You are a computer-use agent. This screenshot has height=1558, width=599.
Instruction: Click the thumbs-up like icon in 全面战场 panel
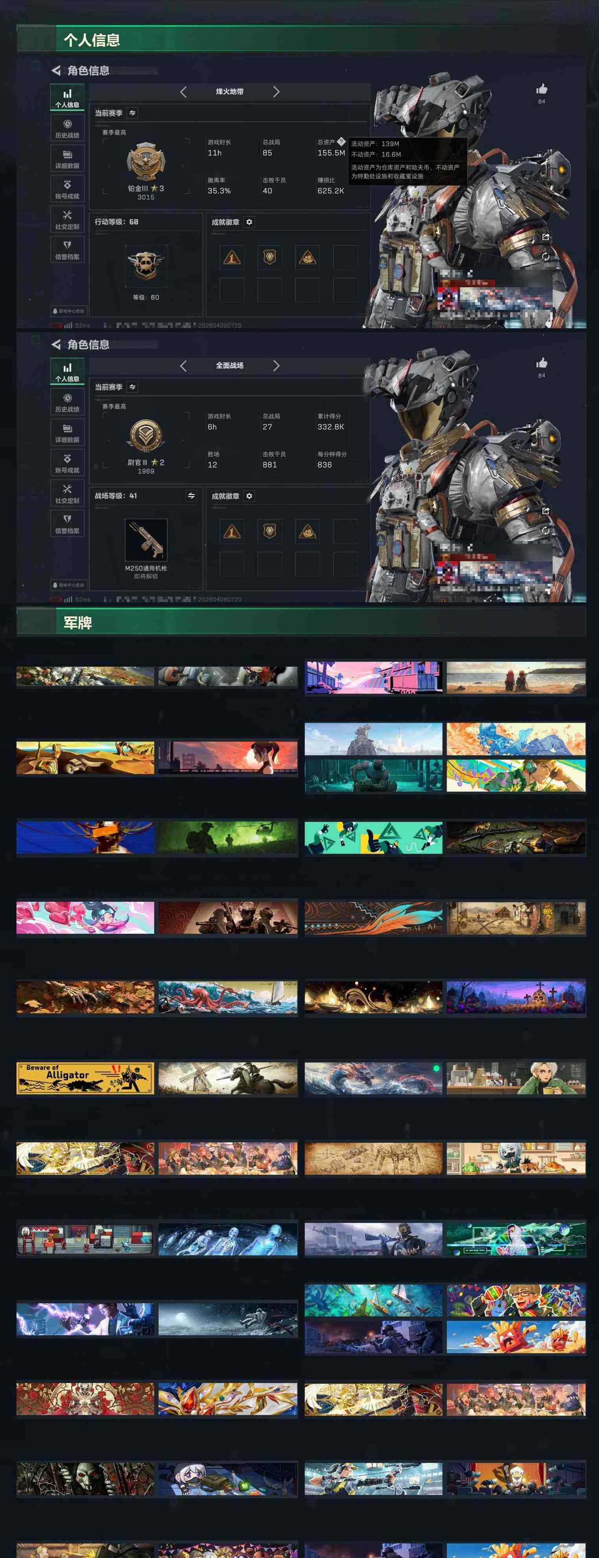coord(542,363)
